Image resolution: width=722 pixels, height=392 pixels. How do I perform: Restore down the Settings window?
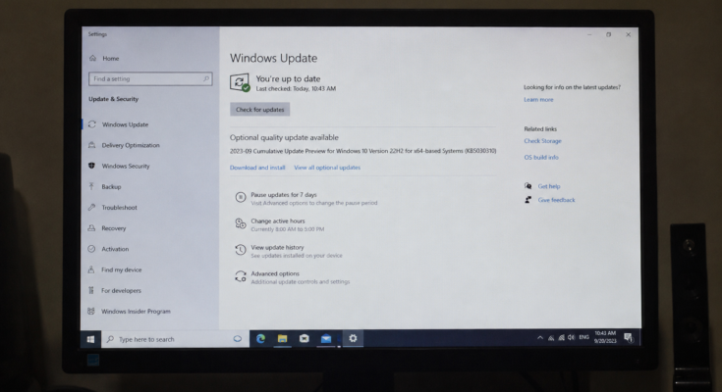click(x=609, y=34)
